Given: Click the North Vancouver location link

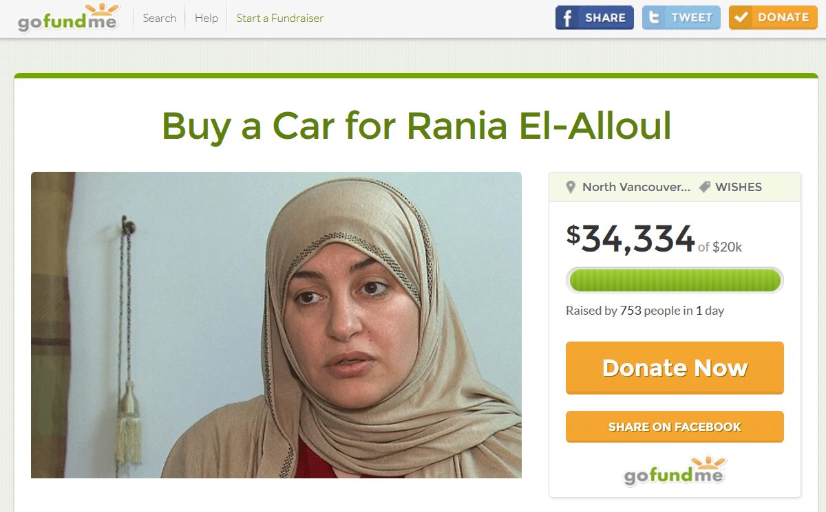Looking at the screenshot, I should click(636, 187).
